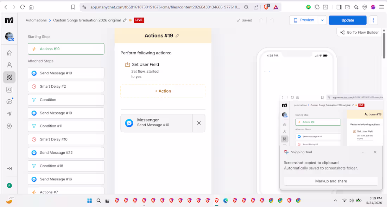
Task: Open Windows taskbar search
Action: click(99, 201)
